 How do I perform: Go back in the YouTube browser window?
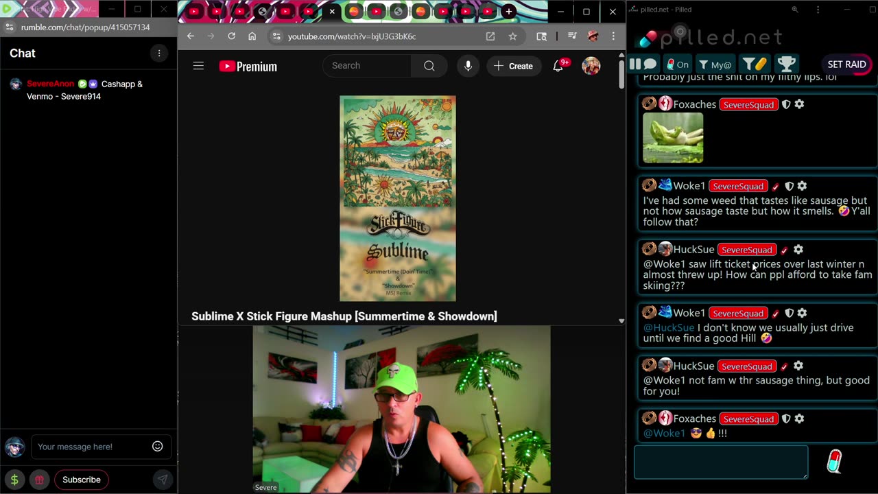tap(191, 36)
